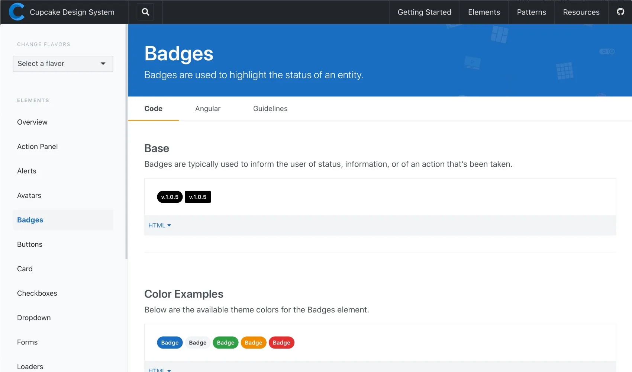The height and width of the screenshot is (372, 632).
Task: Go to Buttons in the sidebar
Action: click(30, 244)
